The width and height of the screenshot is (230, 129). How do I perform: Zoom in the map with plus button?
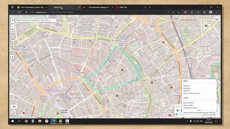(13, 20)
